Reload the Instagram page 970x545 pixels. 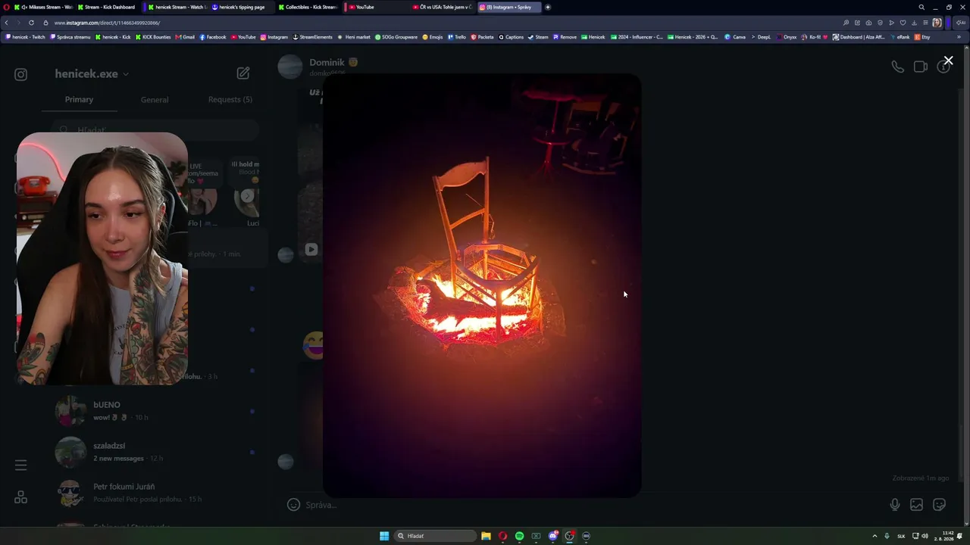tap(31, 23)
